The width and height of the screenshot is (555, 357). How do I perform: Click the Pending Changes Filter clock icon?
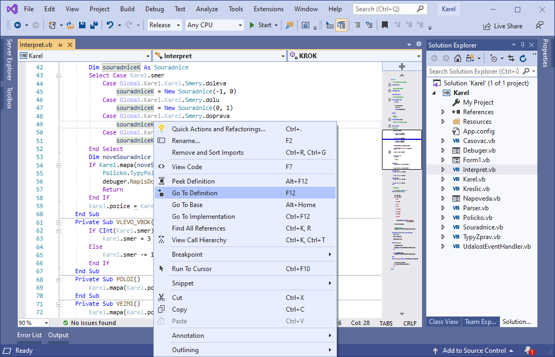[494, 58]
